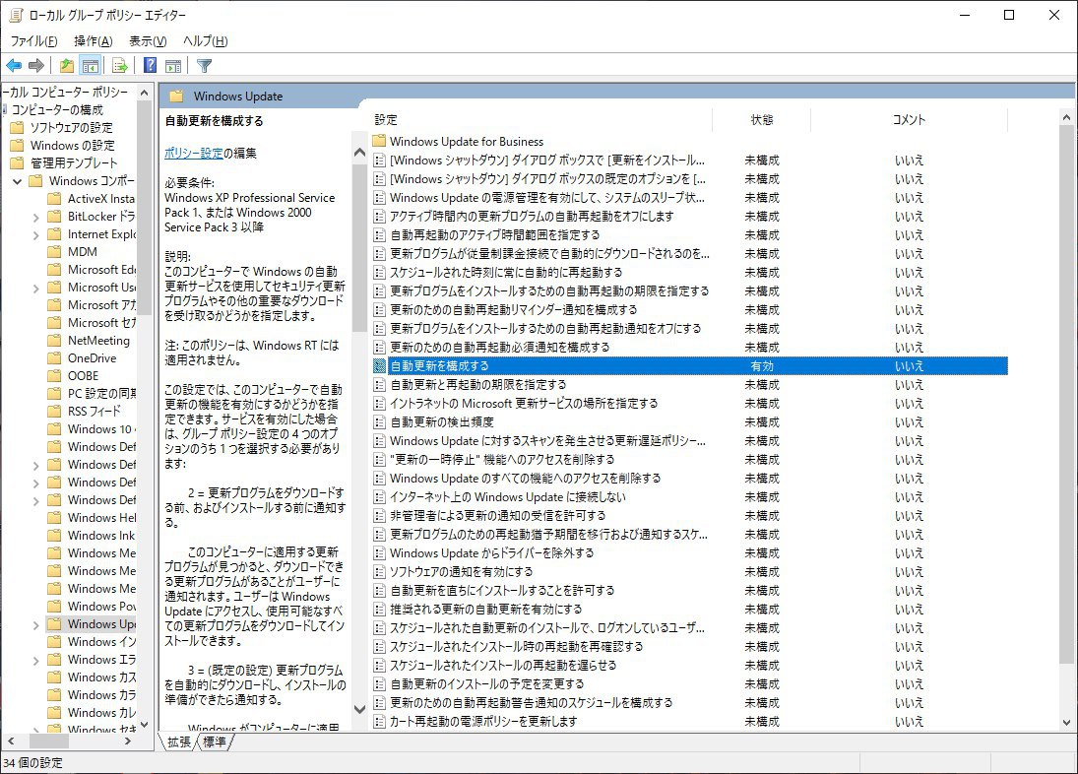Select the OneDrive tree item
The height and width of the screenshot is (774, 1078).
(x=93, y=358)
